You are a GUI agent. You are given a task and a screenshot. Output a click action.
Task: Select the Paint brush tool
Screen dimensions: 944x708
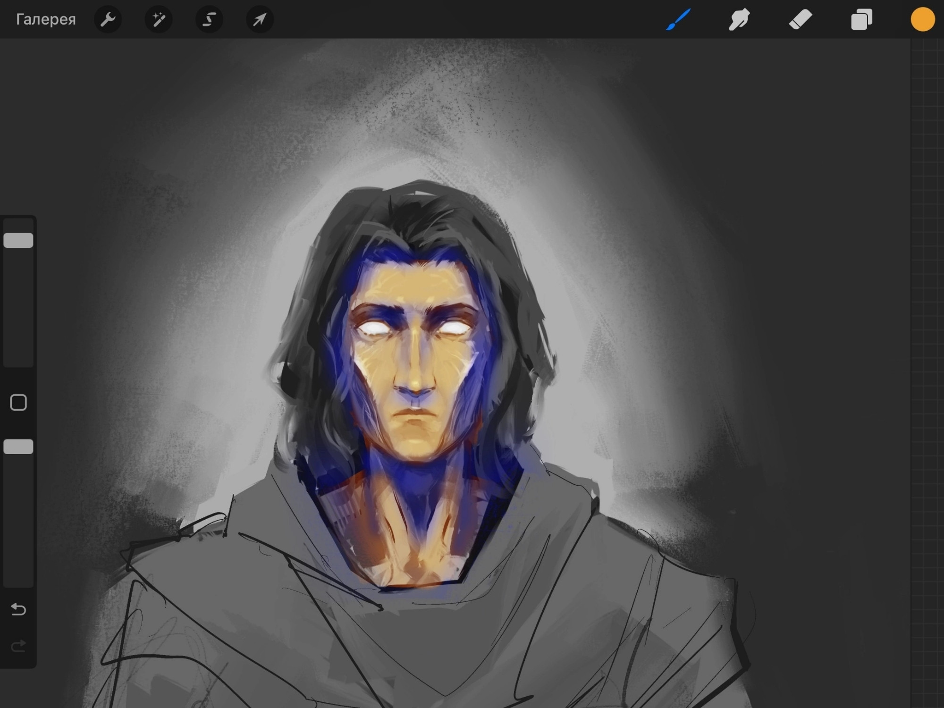pyautogui.click(x=678, y=19)
